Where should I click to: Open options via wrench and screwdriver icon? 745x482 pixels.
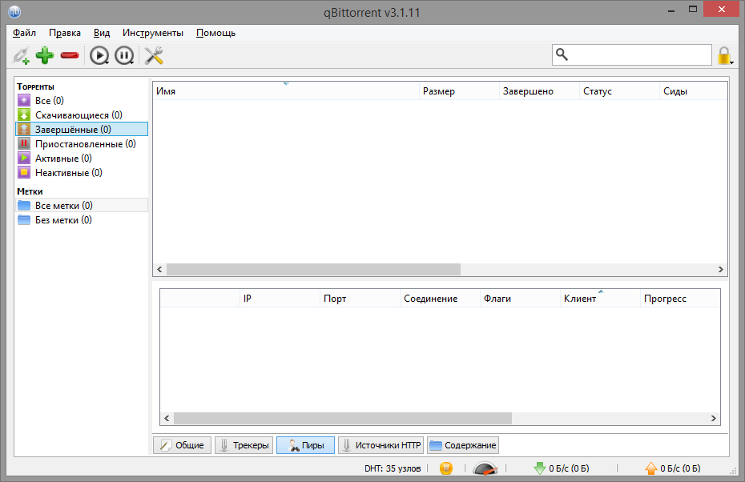tap(154, 55)
